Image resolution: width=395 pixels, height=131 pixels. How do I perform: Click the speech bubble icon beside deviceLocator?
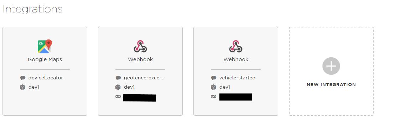pyautogui.click(x=23, y=78)
